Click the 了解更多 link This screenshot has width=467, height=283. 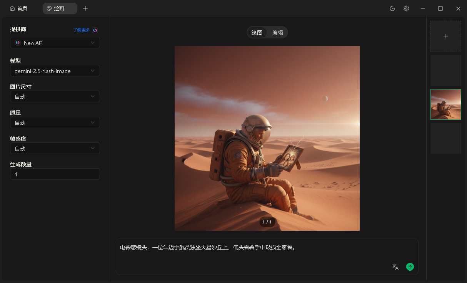(x=82, y=30)
